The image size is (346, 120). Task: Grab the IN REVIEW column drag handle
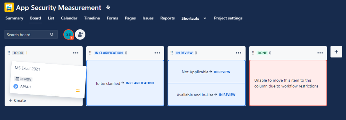(172, 53)
